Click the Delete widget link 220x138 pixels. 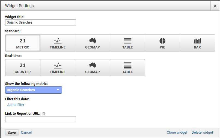(x=202, y=133)
